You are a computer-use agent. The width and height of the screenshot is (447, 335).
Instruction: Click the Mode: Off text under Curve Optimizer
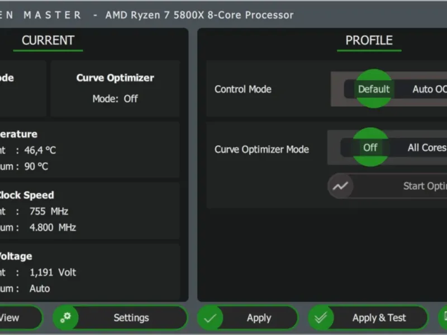click(115, 99)
